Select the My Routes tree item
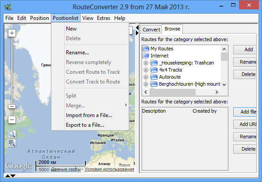The image size is (262, 182). click(x=162, y=49)
